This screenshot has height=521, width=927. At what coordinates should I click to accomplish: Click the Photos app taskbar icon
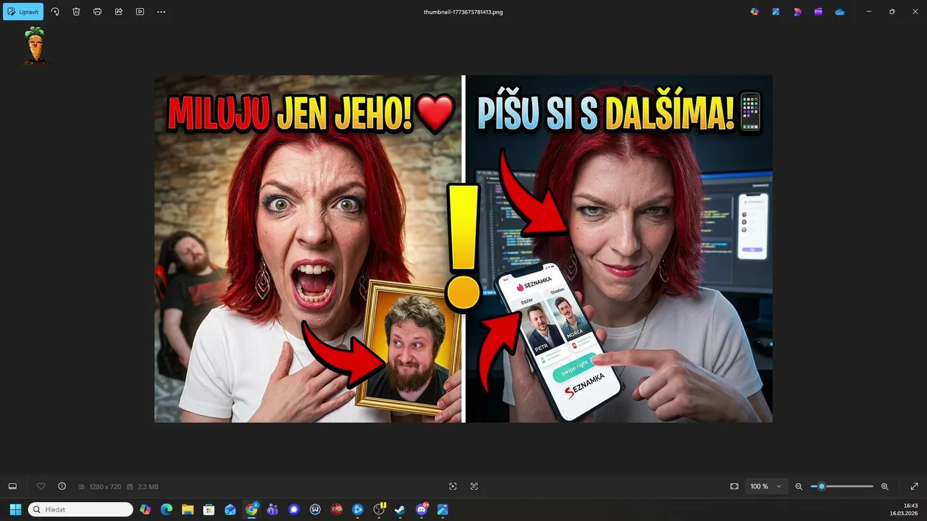[x=442, y=509]
